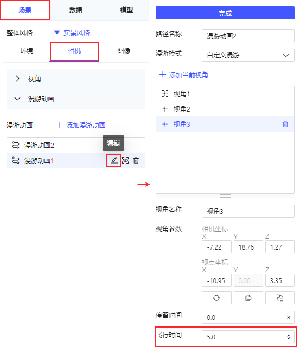Screen dimensions: 300x353
Task: Switch to the 数据 tab
Action: pyautogui.click(x=76, y=10)
